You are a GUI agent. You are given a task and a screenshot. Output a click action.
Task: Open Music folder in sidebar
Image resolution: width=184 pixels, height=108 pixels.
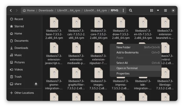pos(24,55)
